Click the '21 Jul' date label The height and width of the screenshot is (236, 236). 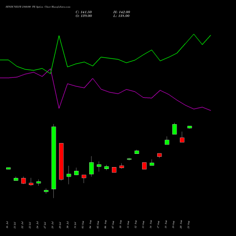(15, 225)
